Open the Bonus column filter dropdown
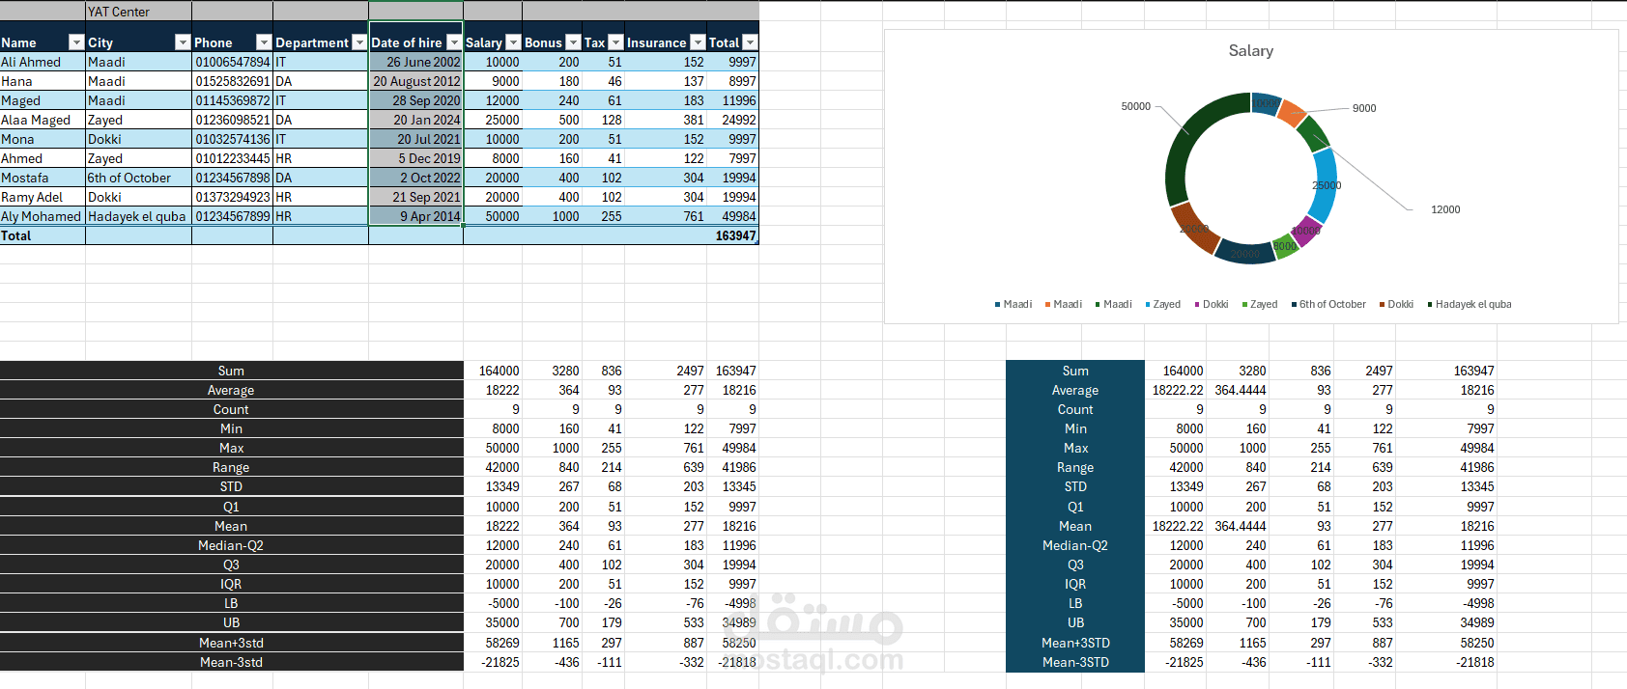 [x=573, y=42]
